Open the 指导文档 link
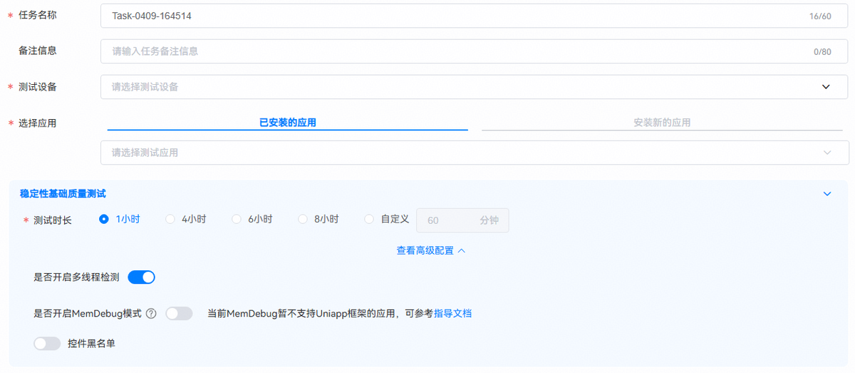 452,314
